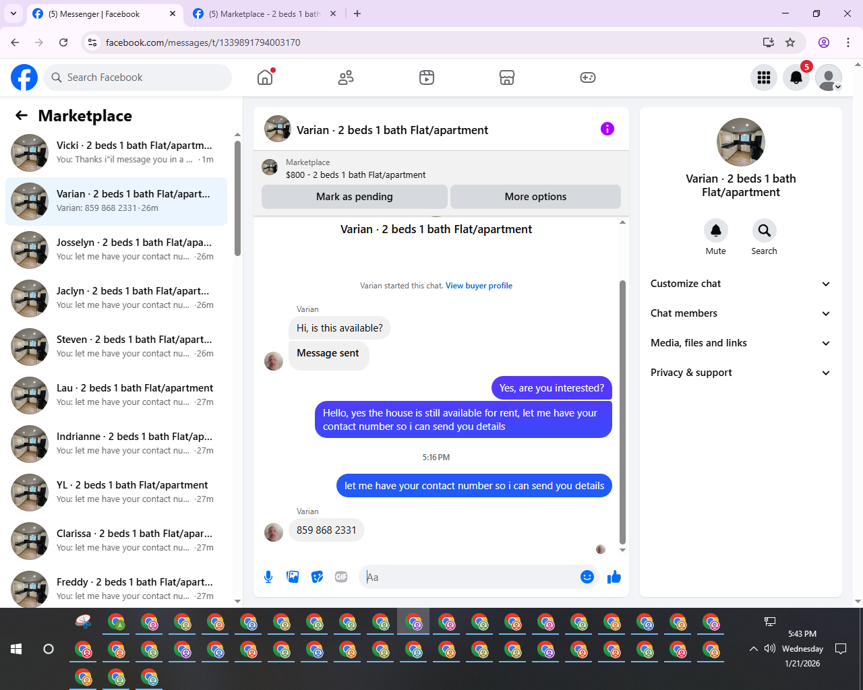The width and height of the screenshot is (863, 690).
Task: Choose a sticker icon in composer
Action: click(317, 577)
